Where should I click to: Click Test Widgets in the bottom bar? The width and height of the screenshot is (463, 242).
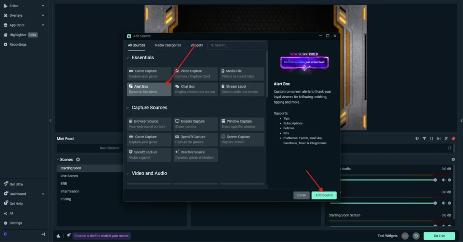[x=387, y=236]
